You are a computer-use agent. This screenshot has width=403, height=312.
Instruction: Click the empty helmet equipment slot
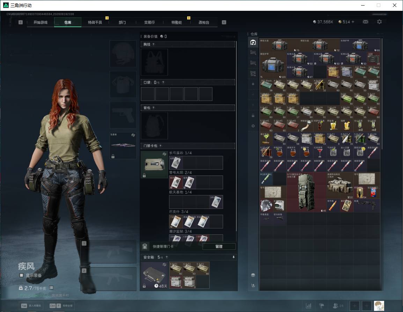pos(123,54)
